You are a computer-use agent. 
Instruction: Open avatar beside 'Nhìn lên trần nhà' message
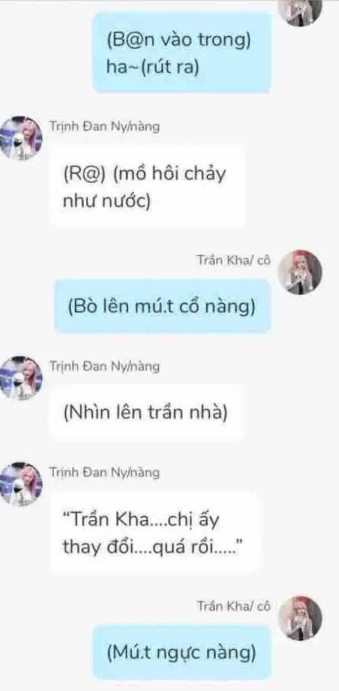click(x=21, y=378)
